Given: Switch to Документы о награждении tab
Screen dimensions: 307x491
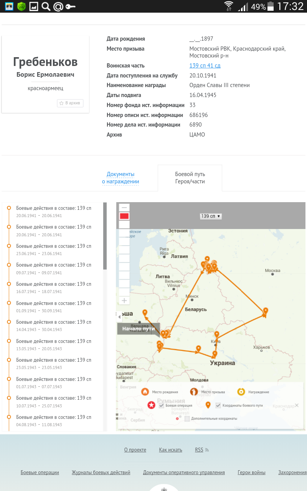Looking at the screenshot, I should pyautogui.click(x=120, y=178).
